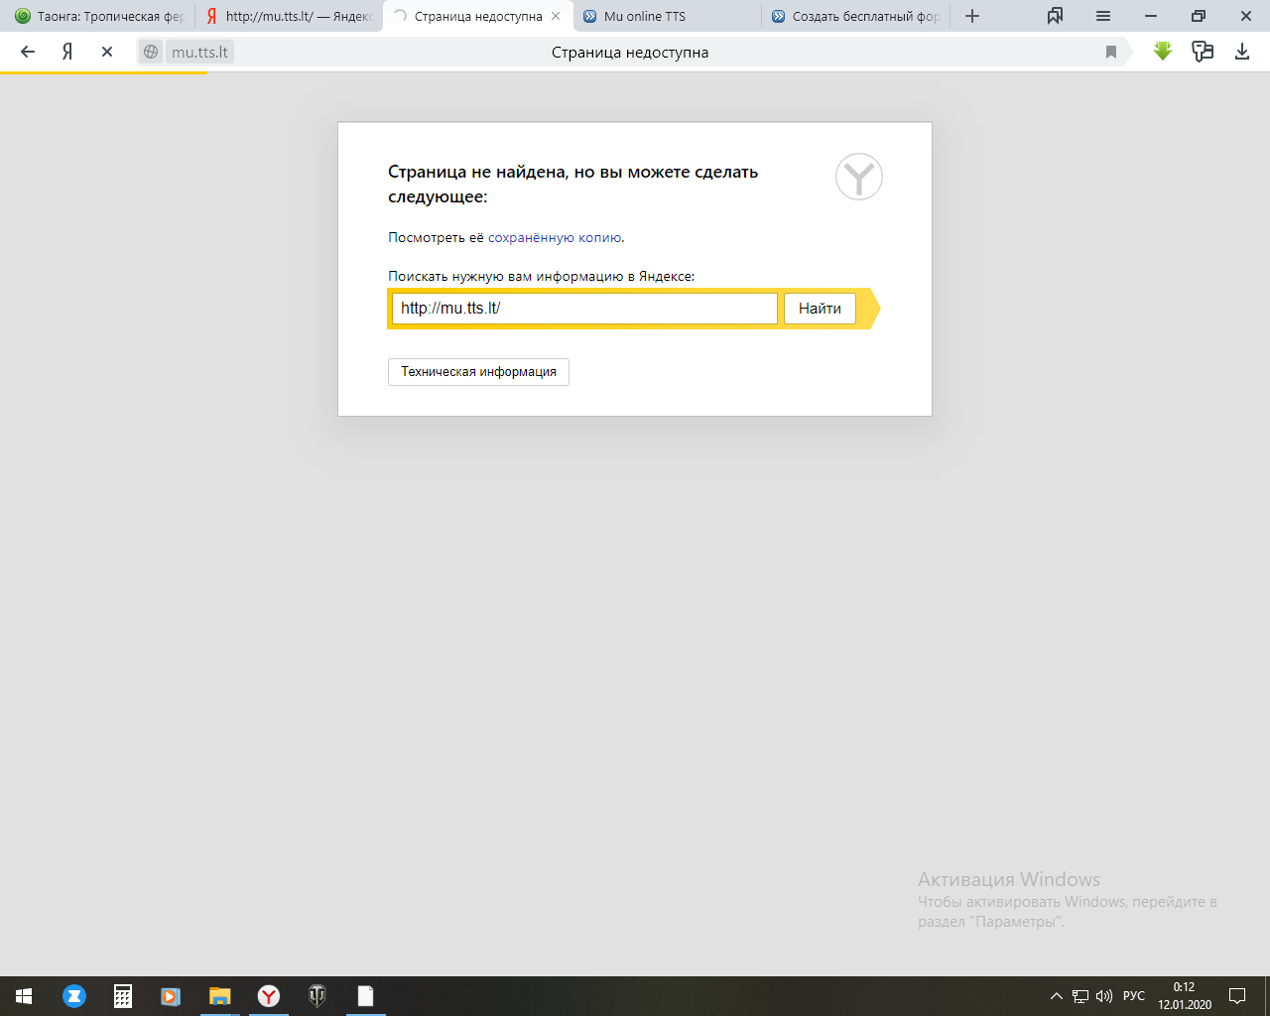
Task: Open the page translator/feedback icon
Action: tap(1203, 52)
